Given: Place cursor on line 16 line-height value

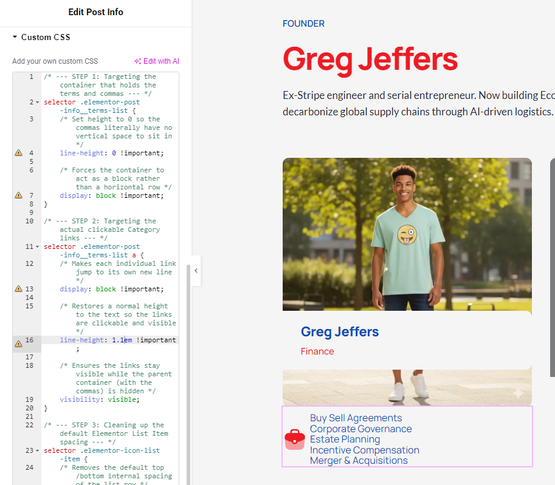Looking at the screenshot, I should [x=122, y=340].
